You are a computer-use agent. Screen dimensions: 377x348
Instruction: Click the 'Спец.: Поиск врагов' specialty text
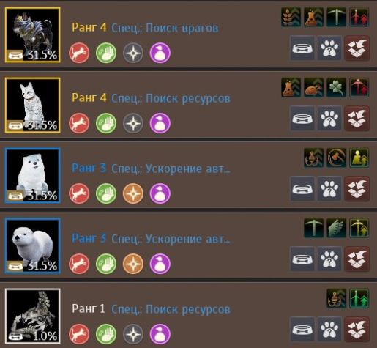(x=165, y=28)
